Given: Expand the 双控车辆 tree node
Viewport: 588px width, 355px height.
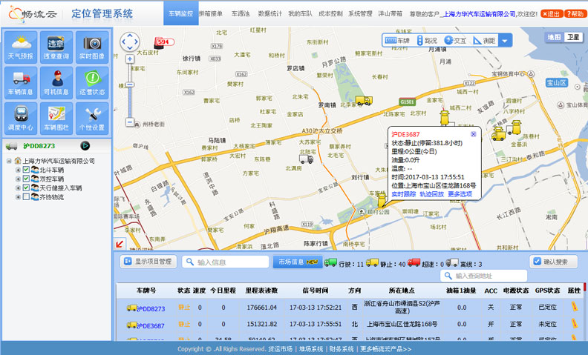Looking at the screenshot, I should [18, 179].
